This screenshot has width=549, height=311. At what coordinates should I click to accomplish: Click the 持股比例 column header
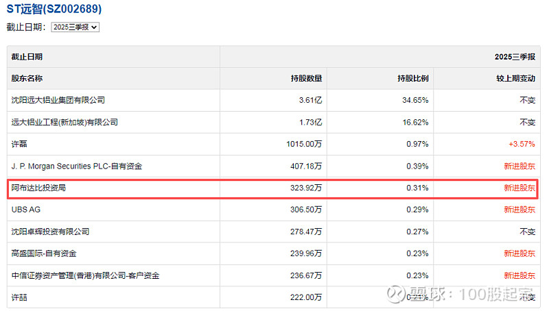[412, 78]
